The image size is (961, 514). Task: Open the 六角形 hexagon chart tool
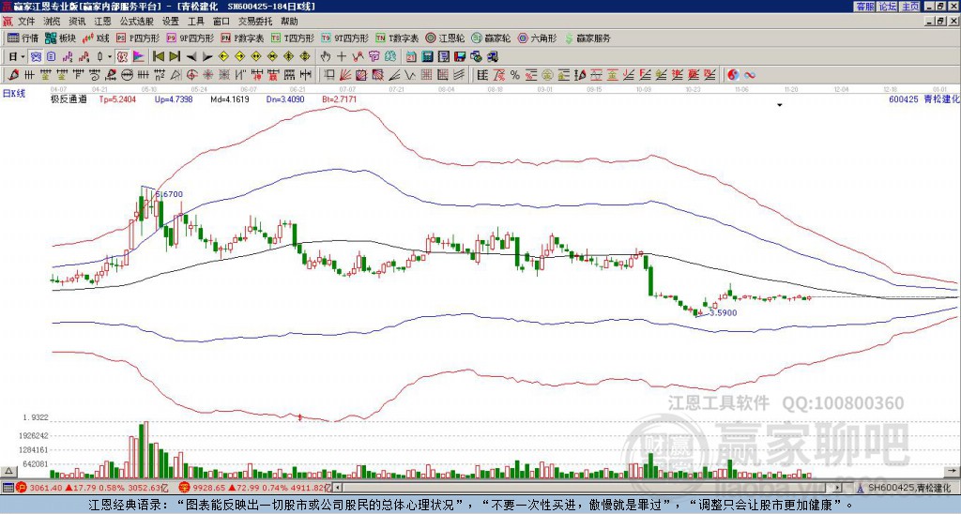(538, 38)
